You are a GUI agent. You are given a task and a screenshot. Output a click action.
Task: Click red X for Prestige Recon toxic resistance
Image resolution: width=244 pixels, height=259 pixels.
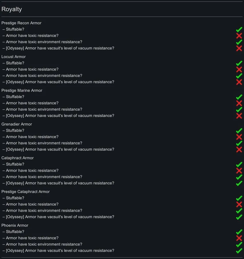point(239,36)
